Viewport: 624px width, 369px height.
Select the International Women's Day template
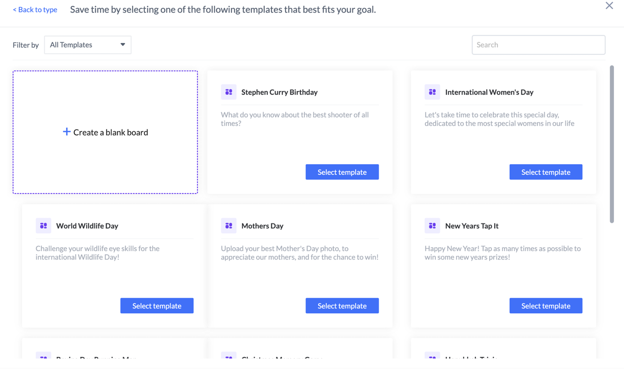545,172
